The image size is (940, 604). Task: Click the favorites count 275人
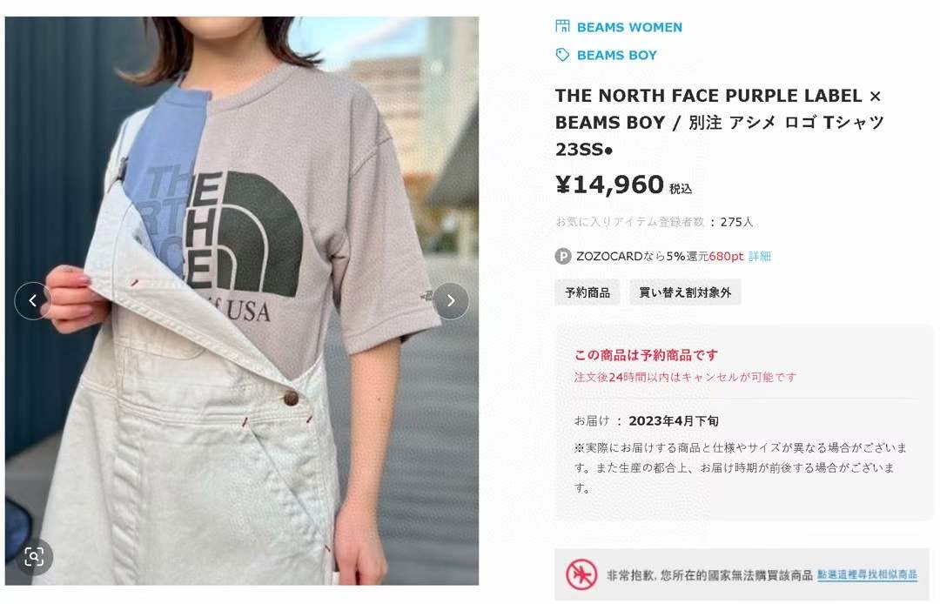tap(737, 222)
